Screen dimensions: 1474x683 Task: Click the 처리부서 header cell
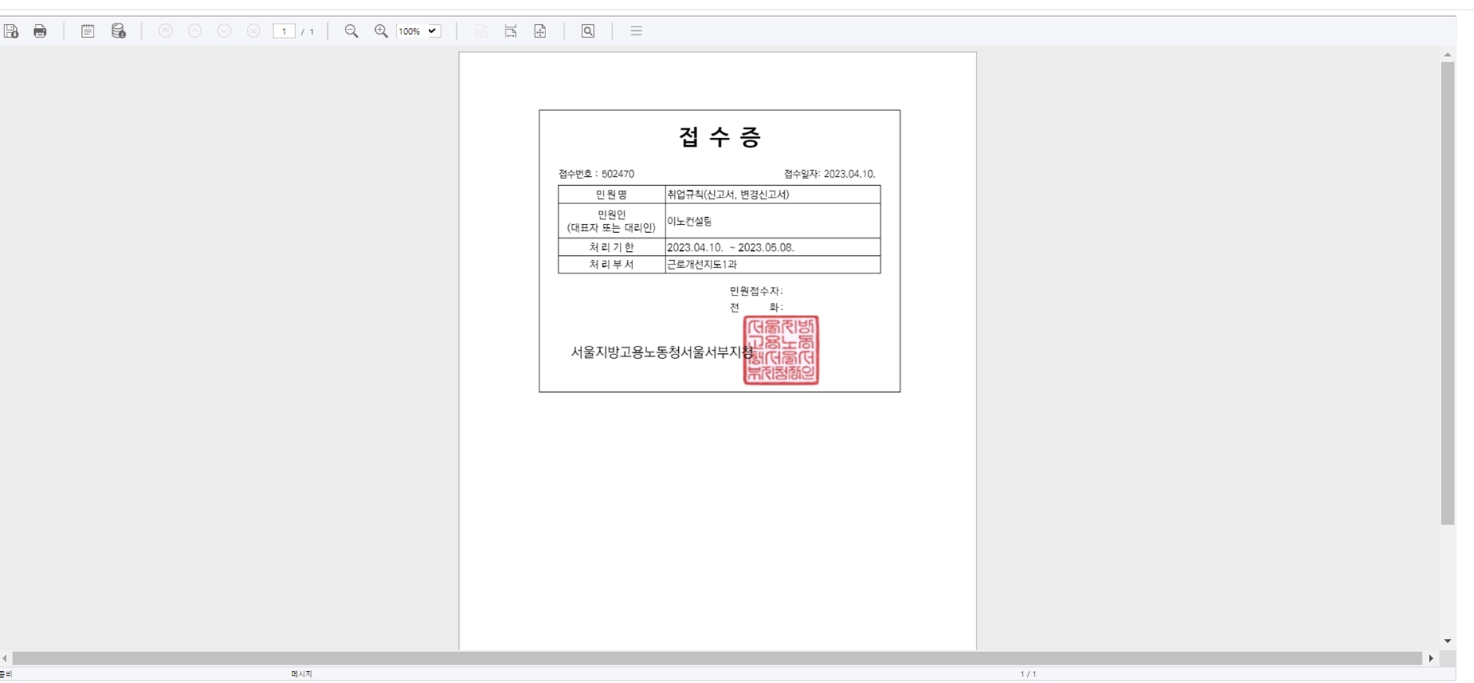click(x=612, y=265)
